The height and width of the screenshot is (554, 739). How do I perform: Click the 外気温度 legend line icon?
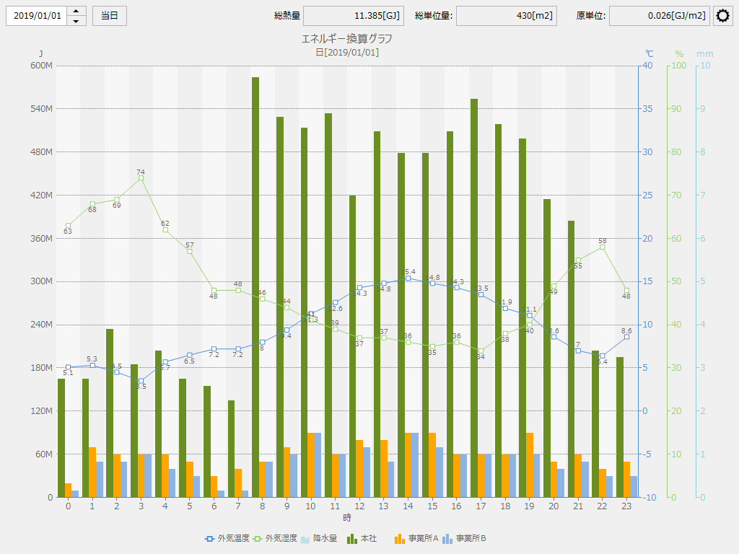tap(209, 538)
